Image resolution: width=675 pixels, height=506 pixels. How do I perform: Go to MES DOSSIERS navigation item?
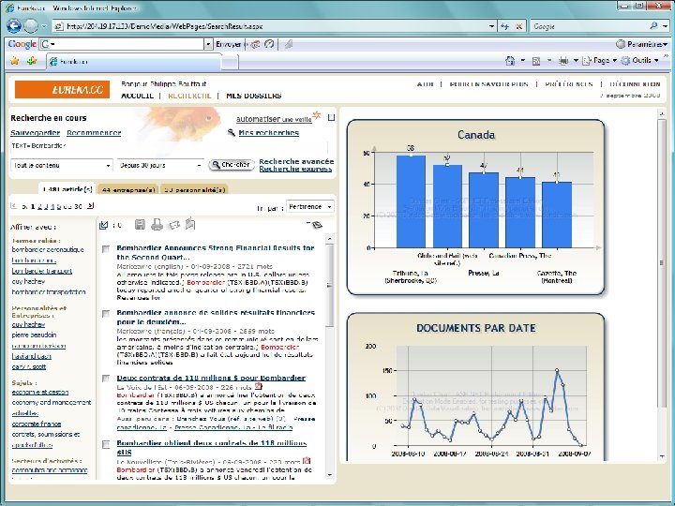point(254,96)
